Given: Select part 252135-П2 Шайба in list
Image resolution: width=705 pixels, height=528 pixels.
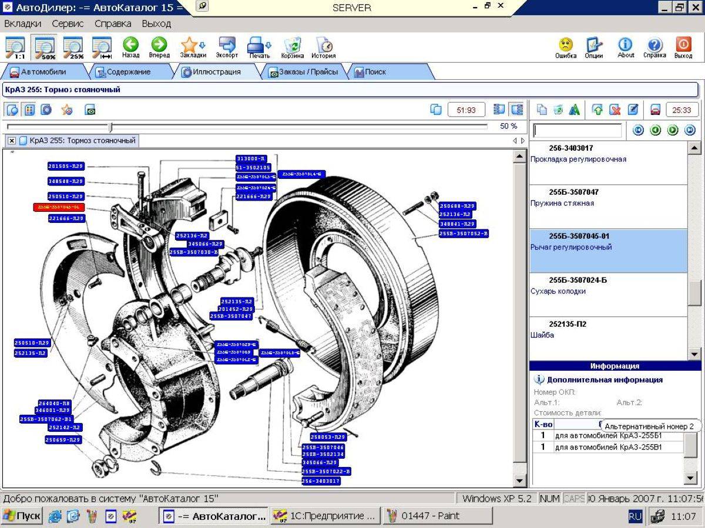Looking at the screenshot, I should click(608, 338).
